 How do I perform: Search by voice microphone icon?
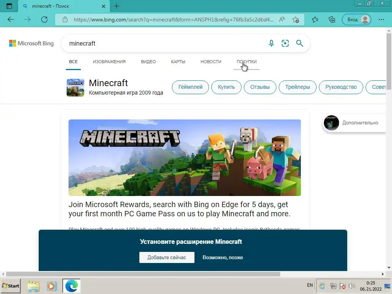pyautogui.click(x=271, y=43)
